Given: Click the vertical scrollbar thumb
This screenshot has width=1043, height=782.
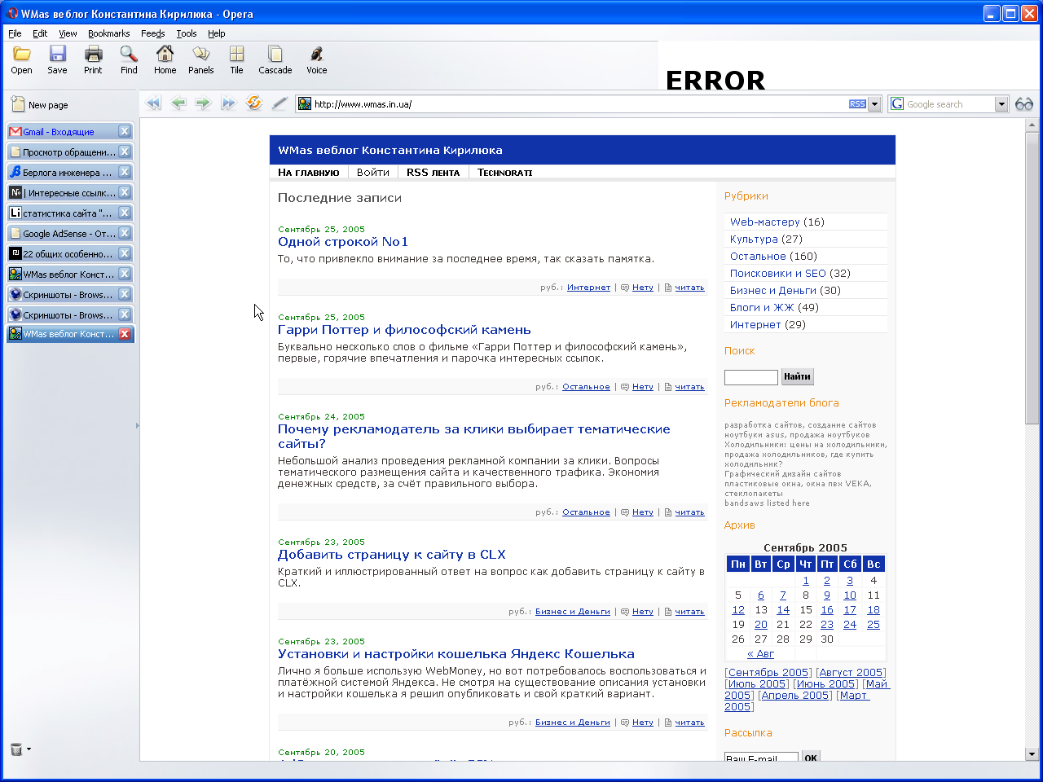Looking at the screenshot, I should [x=1032, y=277].
